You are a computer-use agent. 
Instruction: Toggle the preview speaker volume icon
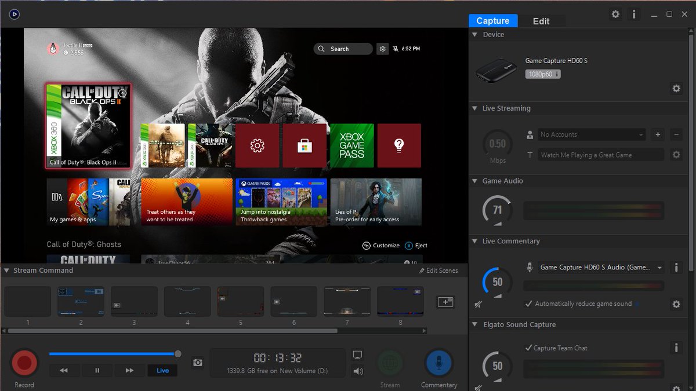[x=358, y=371]
